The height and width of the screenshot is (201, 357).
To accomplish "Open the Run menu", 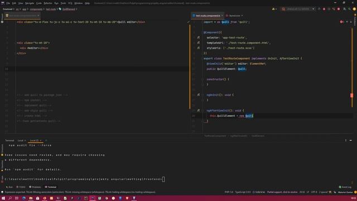I will coord(56,3).
